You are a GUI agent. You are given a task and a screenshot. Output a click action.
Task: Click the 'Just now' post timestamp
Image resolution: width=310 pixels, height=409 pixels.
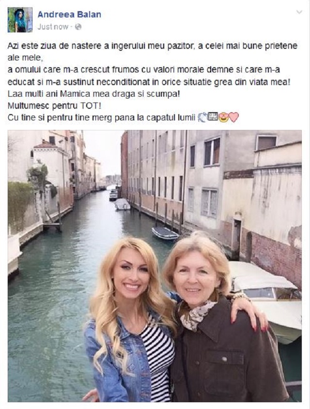pos(53,27)
